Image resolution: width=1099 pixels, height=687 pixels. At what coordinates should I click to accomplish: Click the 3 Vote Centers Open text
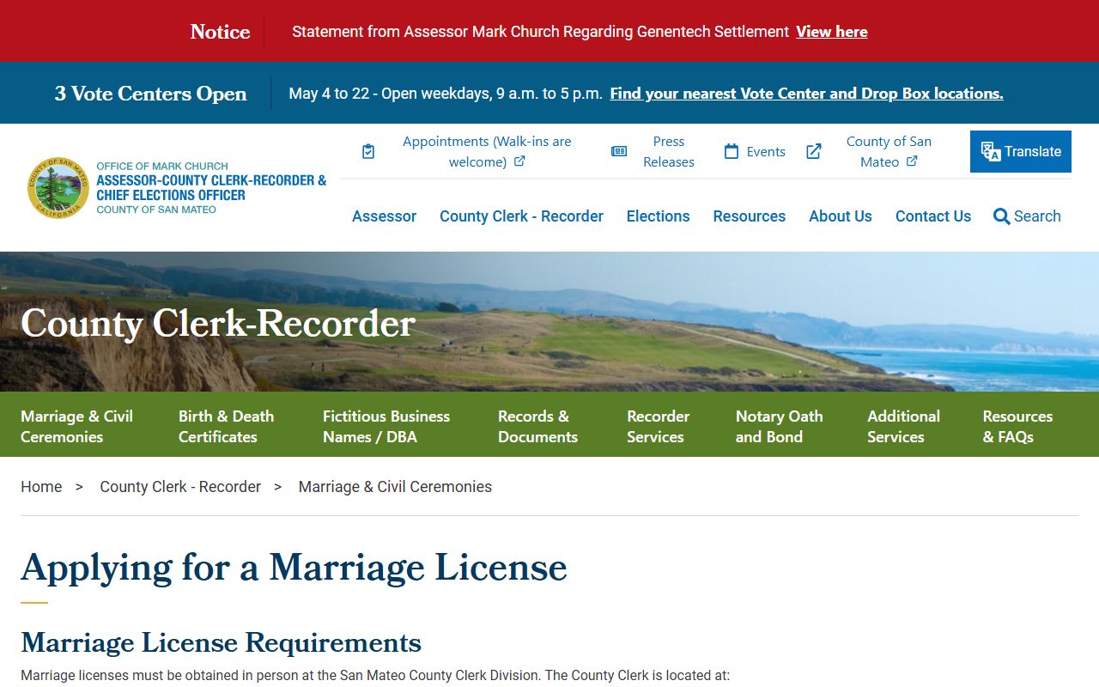[150, 94]
